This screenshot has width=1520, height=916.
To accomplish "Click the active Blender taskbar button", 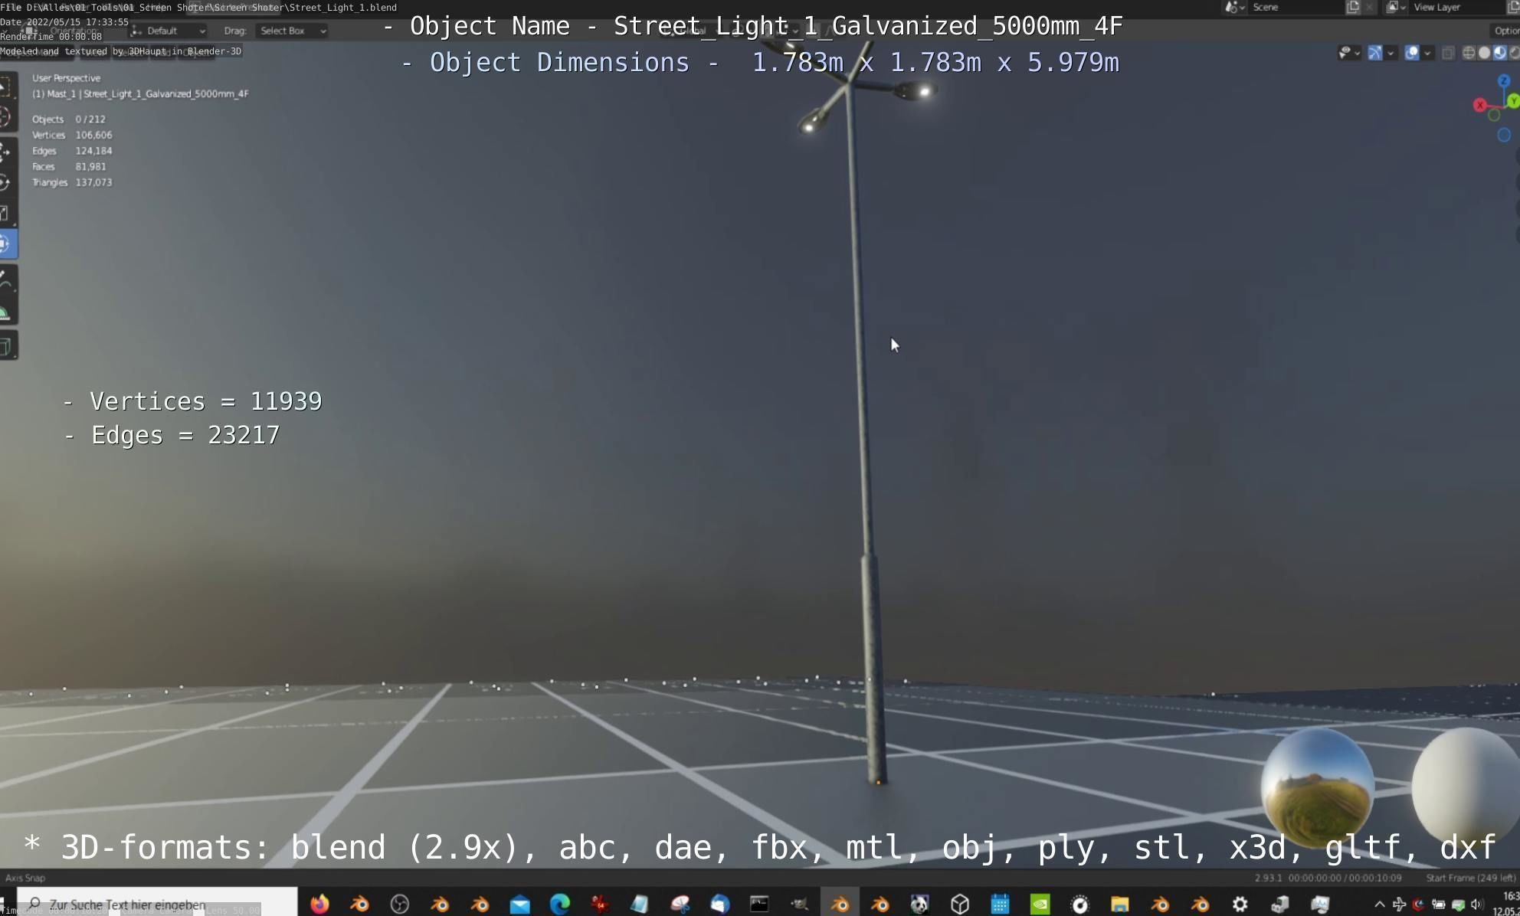I will click(840, 904).
